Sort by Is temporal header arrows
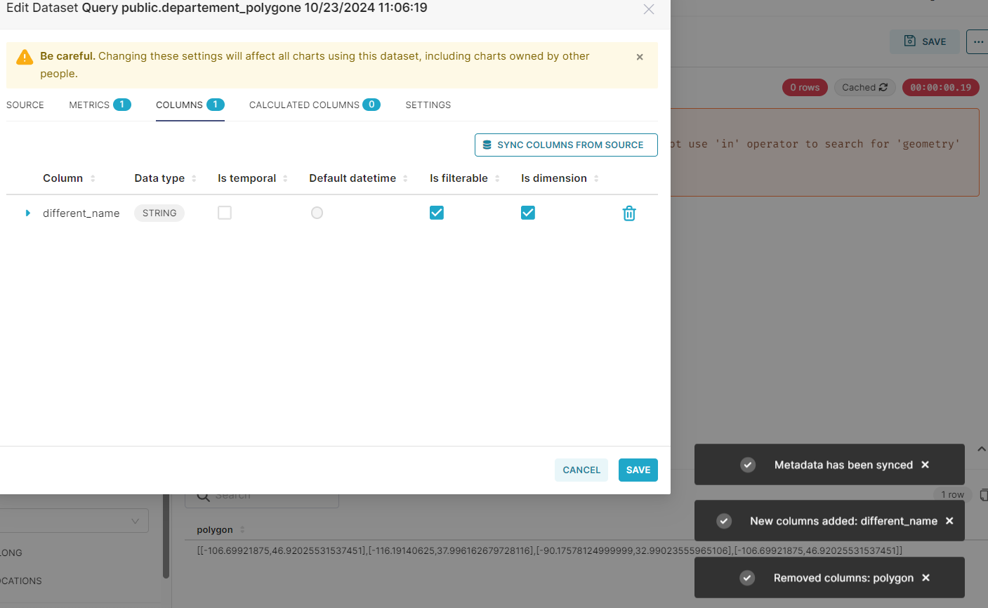The height and width of the screenshot is (608, 988). (285, 178)
